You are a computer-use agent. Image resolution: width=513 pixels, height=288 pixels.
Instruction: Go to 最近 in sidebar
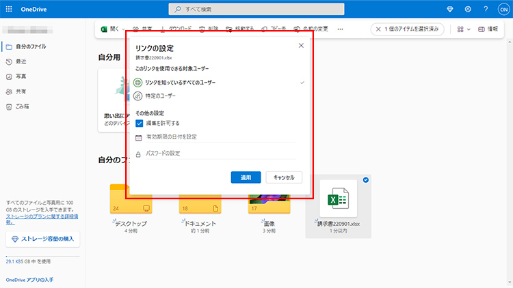point(21,61)
